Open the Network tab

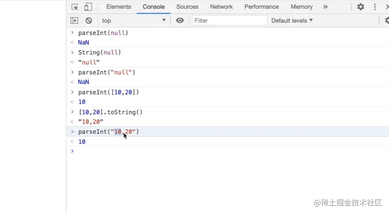pyautogui.click(x=221, y=7)
